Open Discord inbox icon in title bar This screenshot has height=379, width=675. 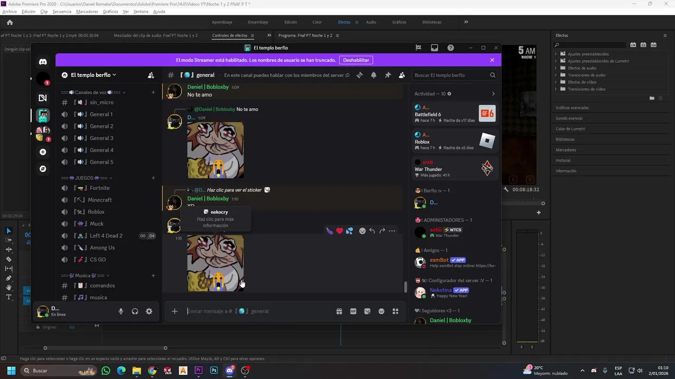[x=435, y=48]
